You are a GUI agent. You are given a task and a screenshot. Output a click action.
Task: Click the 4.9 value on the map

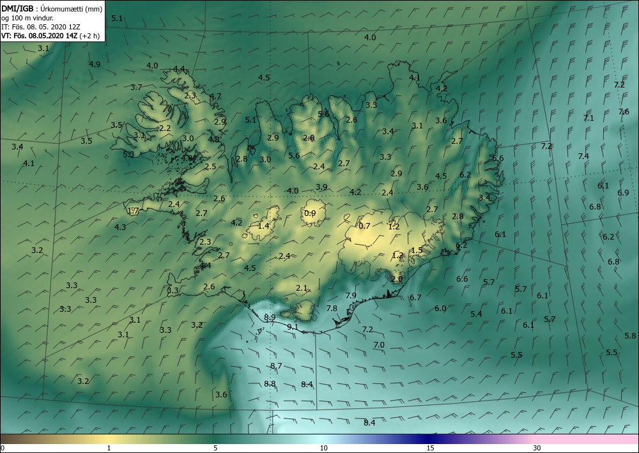95,64
